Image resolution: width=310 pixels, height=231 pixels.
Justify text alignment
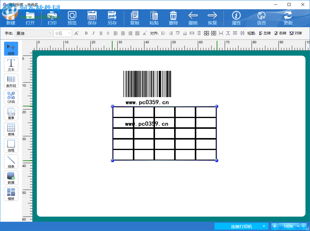point(137,33)
